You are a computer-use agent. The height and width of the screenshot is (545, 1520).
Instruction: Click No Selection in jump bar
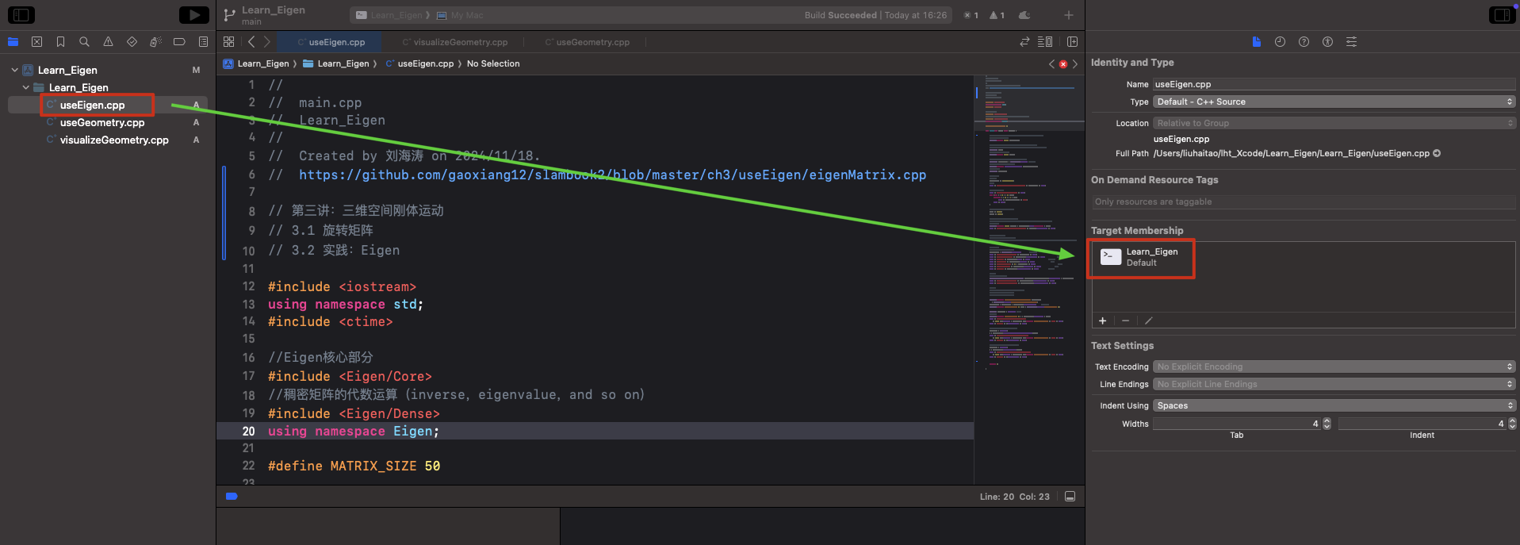pos(493,63)
